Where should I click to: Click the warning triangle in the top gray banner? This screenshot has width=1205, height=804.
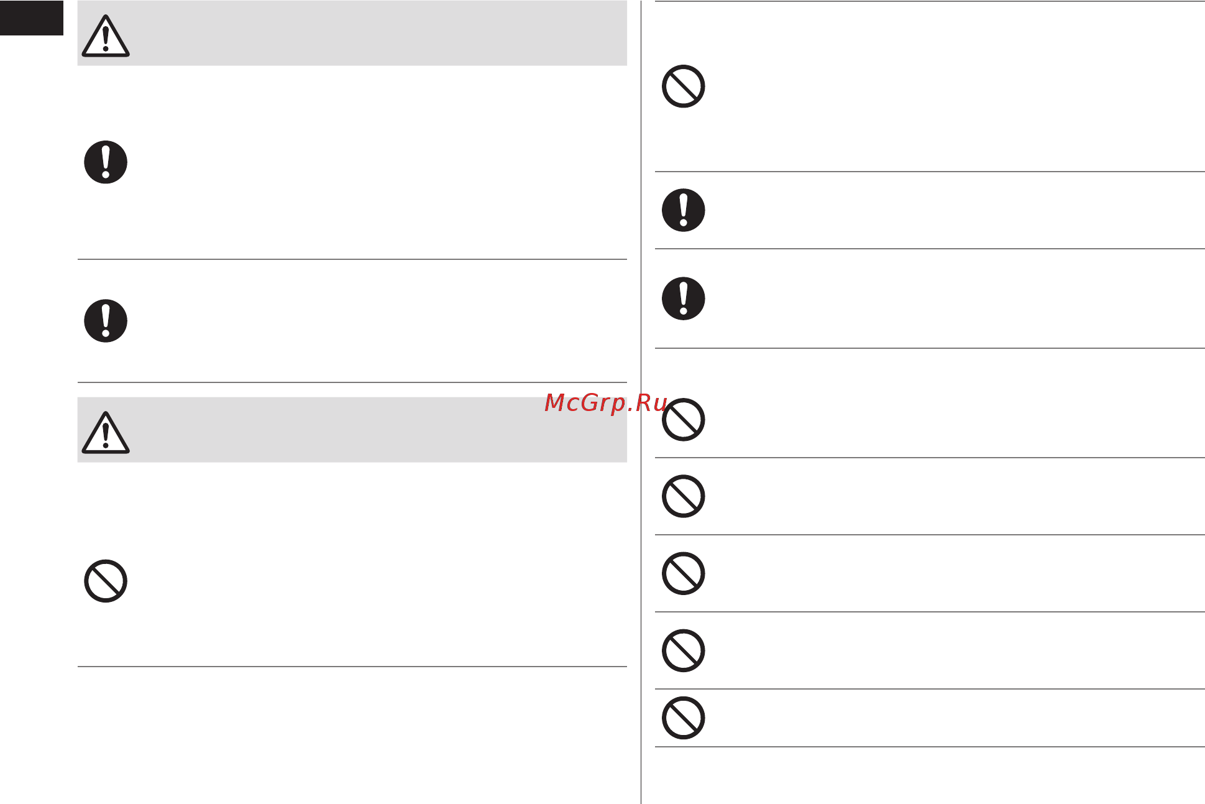[106, 36]
